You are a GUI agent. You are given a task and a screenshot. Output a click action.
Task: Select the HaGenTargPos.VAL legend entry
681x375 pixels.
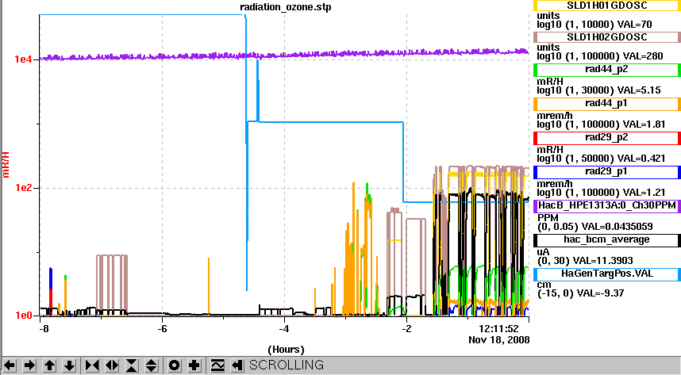tap(606, 274)
